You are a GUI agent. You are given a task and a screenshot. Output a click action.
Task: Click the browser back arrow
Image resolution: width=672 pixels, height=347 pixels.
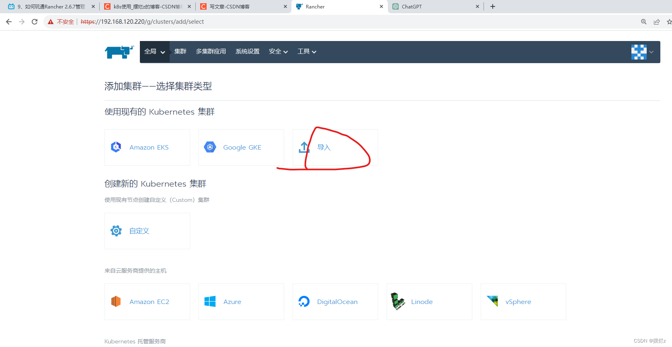click(x=9, y=22)
